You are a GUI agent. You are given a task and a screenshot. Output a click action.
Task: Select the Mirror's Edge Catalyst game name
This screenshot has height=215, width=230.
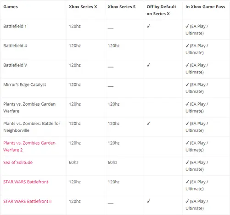point(25,85)
